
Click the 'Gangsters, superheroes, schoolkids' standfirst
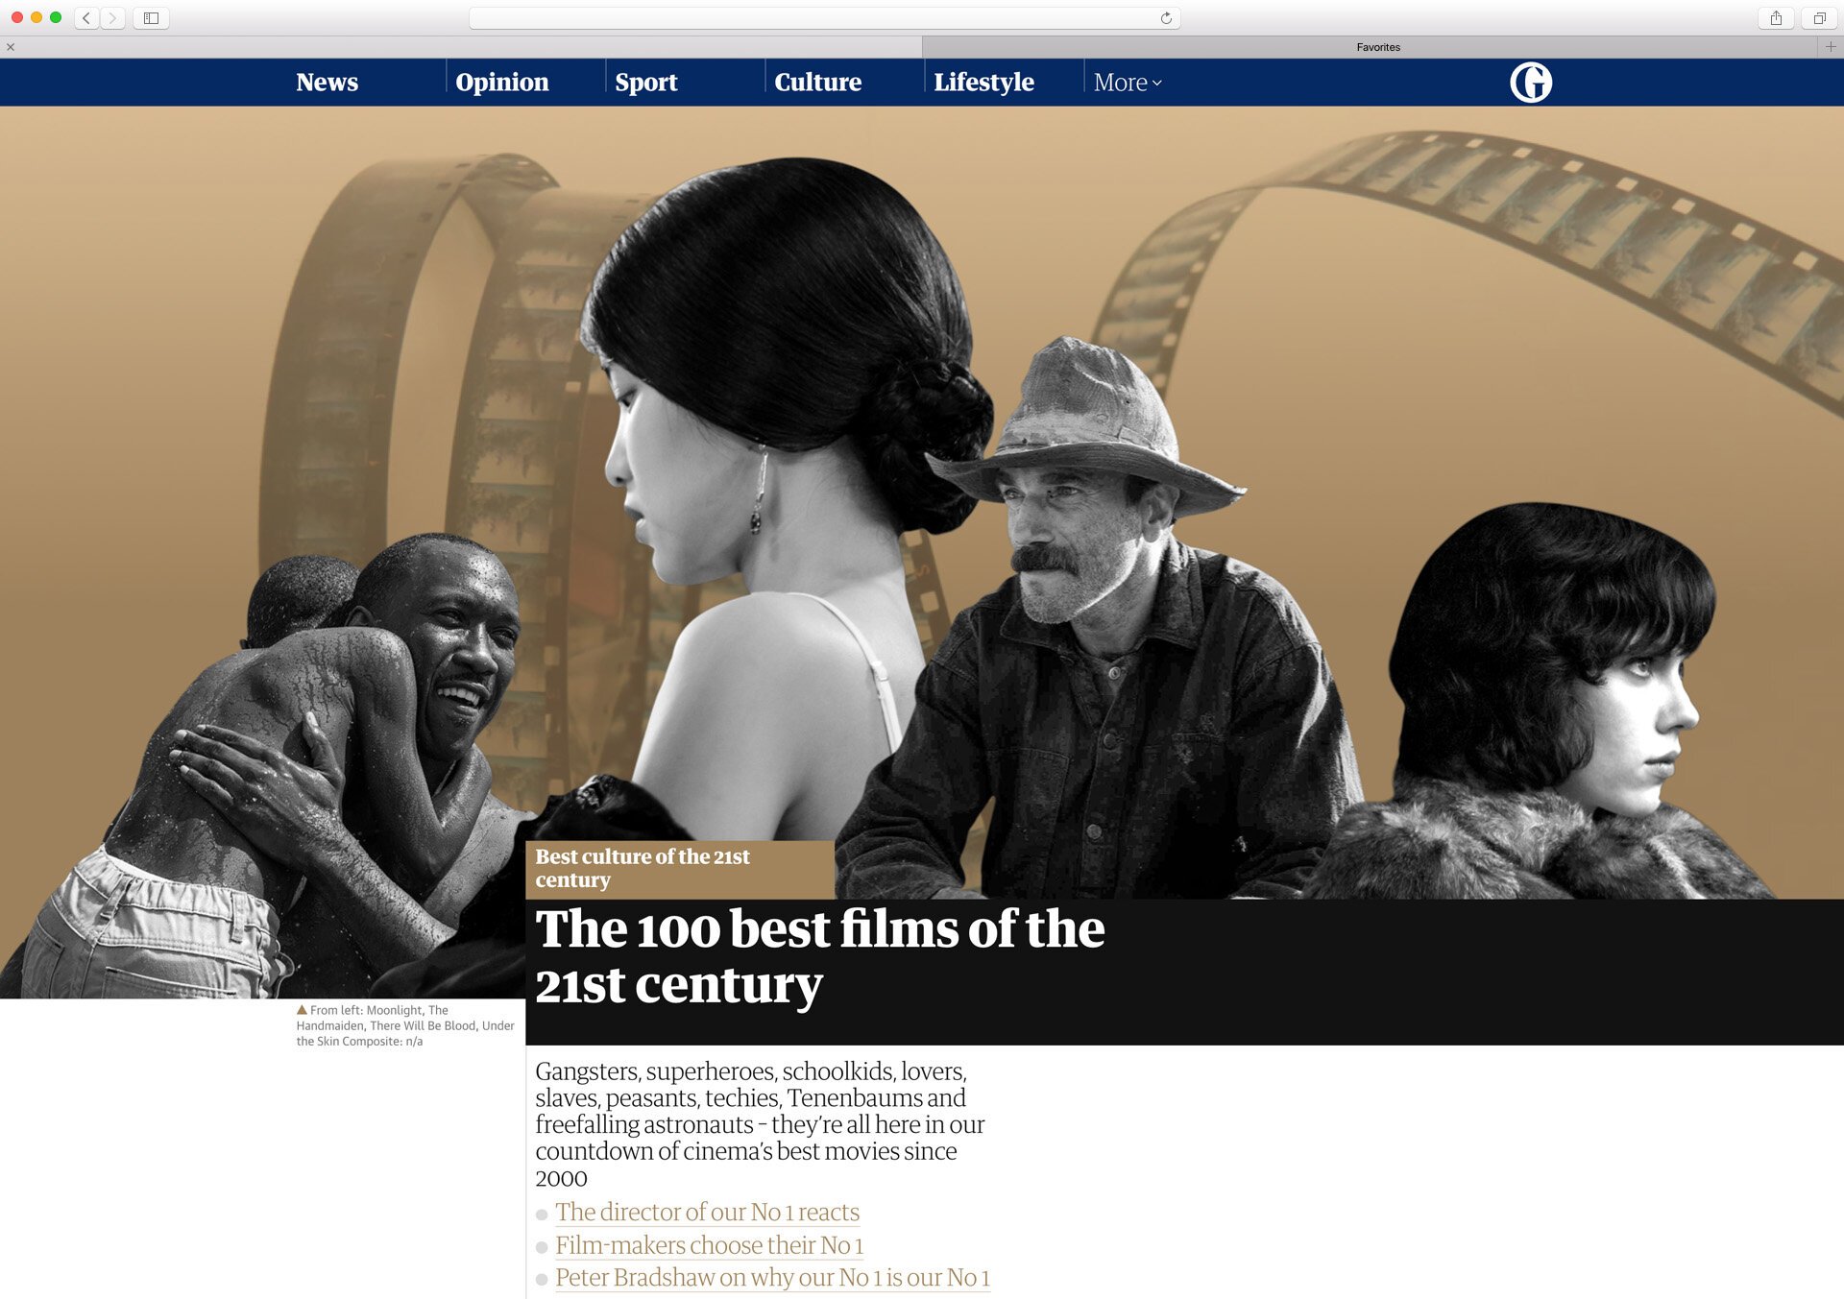point(760,1124)
